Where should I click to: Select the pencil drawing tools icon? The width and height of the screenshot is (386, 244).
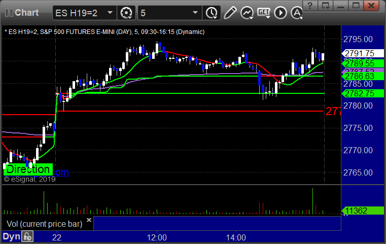click(230, 13)
